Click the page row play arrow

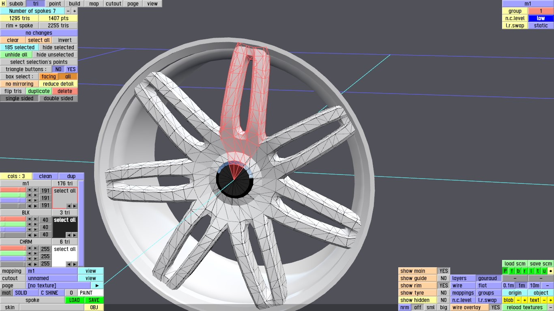pos(97,285)
